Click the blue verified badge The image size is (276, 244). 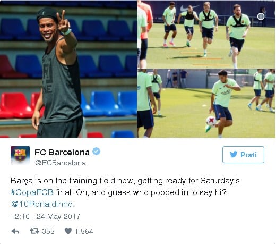click(x=97, y=152)
